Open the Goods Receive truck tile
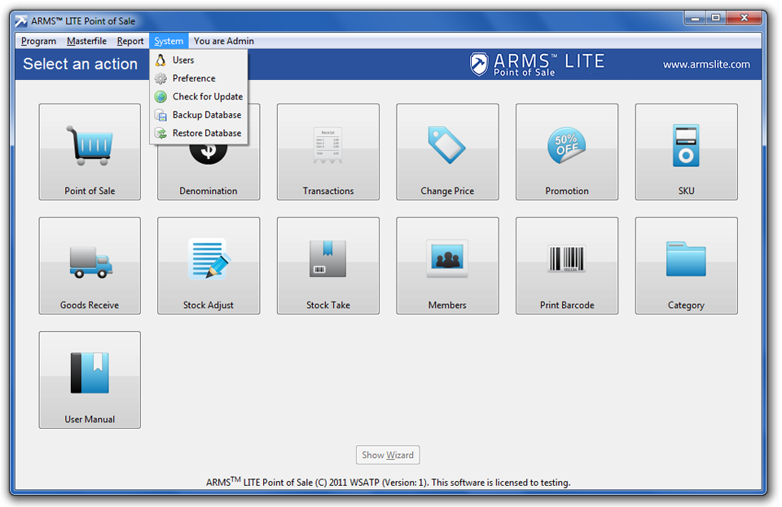 [90, 266]
